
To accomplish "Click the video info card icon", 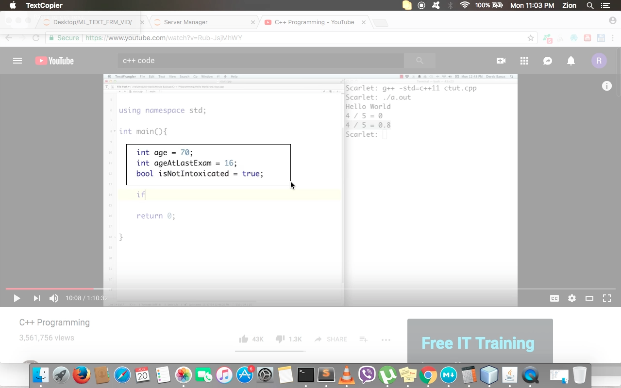I will click(606, 86).
